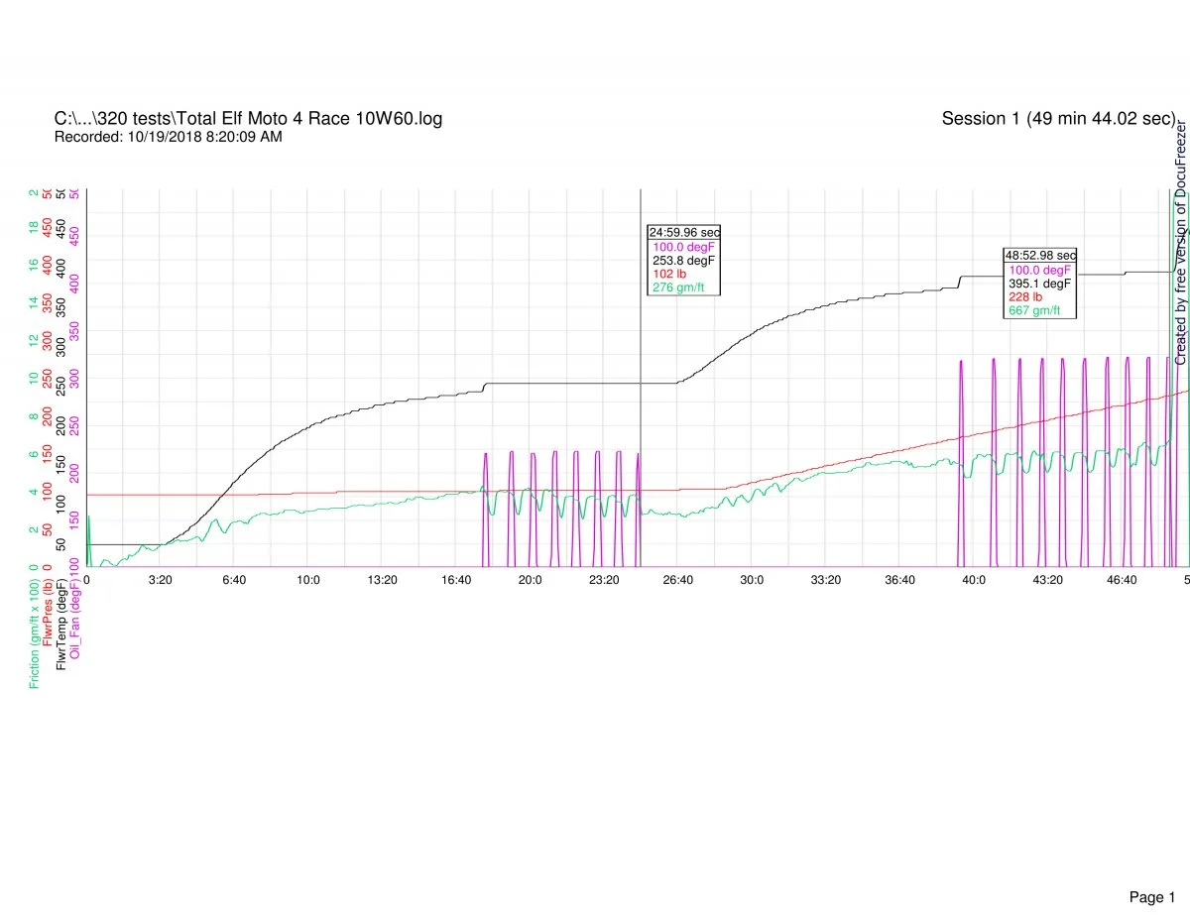Viewport: 1190px width, 919px height.
Task: Click the Friction (gm/ft x 100) axis label
Action: click(35, 633)
